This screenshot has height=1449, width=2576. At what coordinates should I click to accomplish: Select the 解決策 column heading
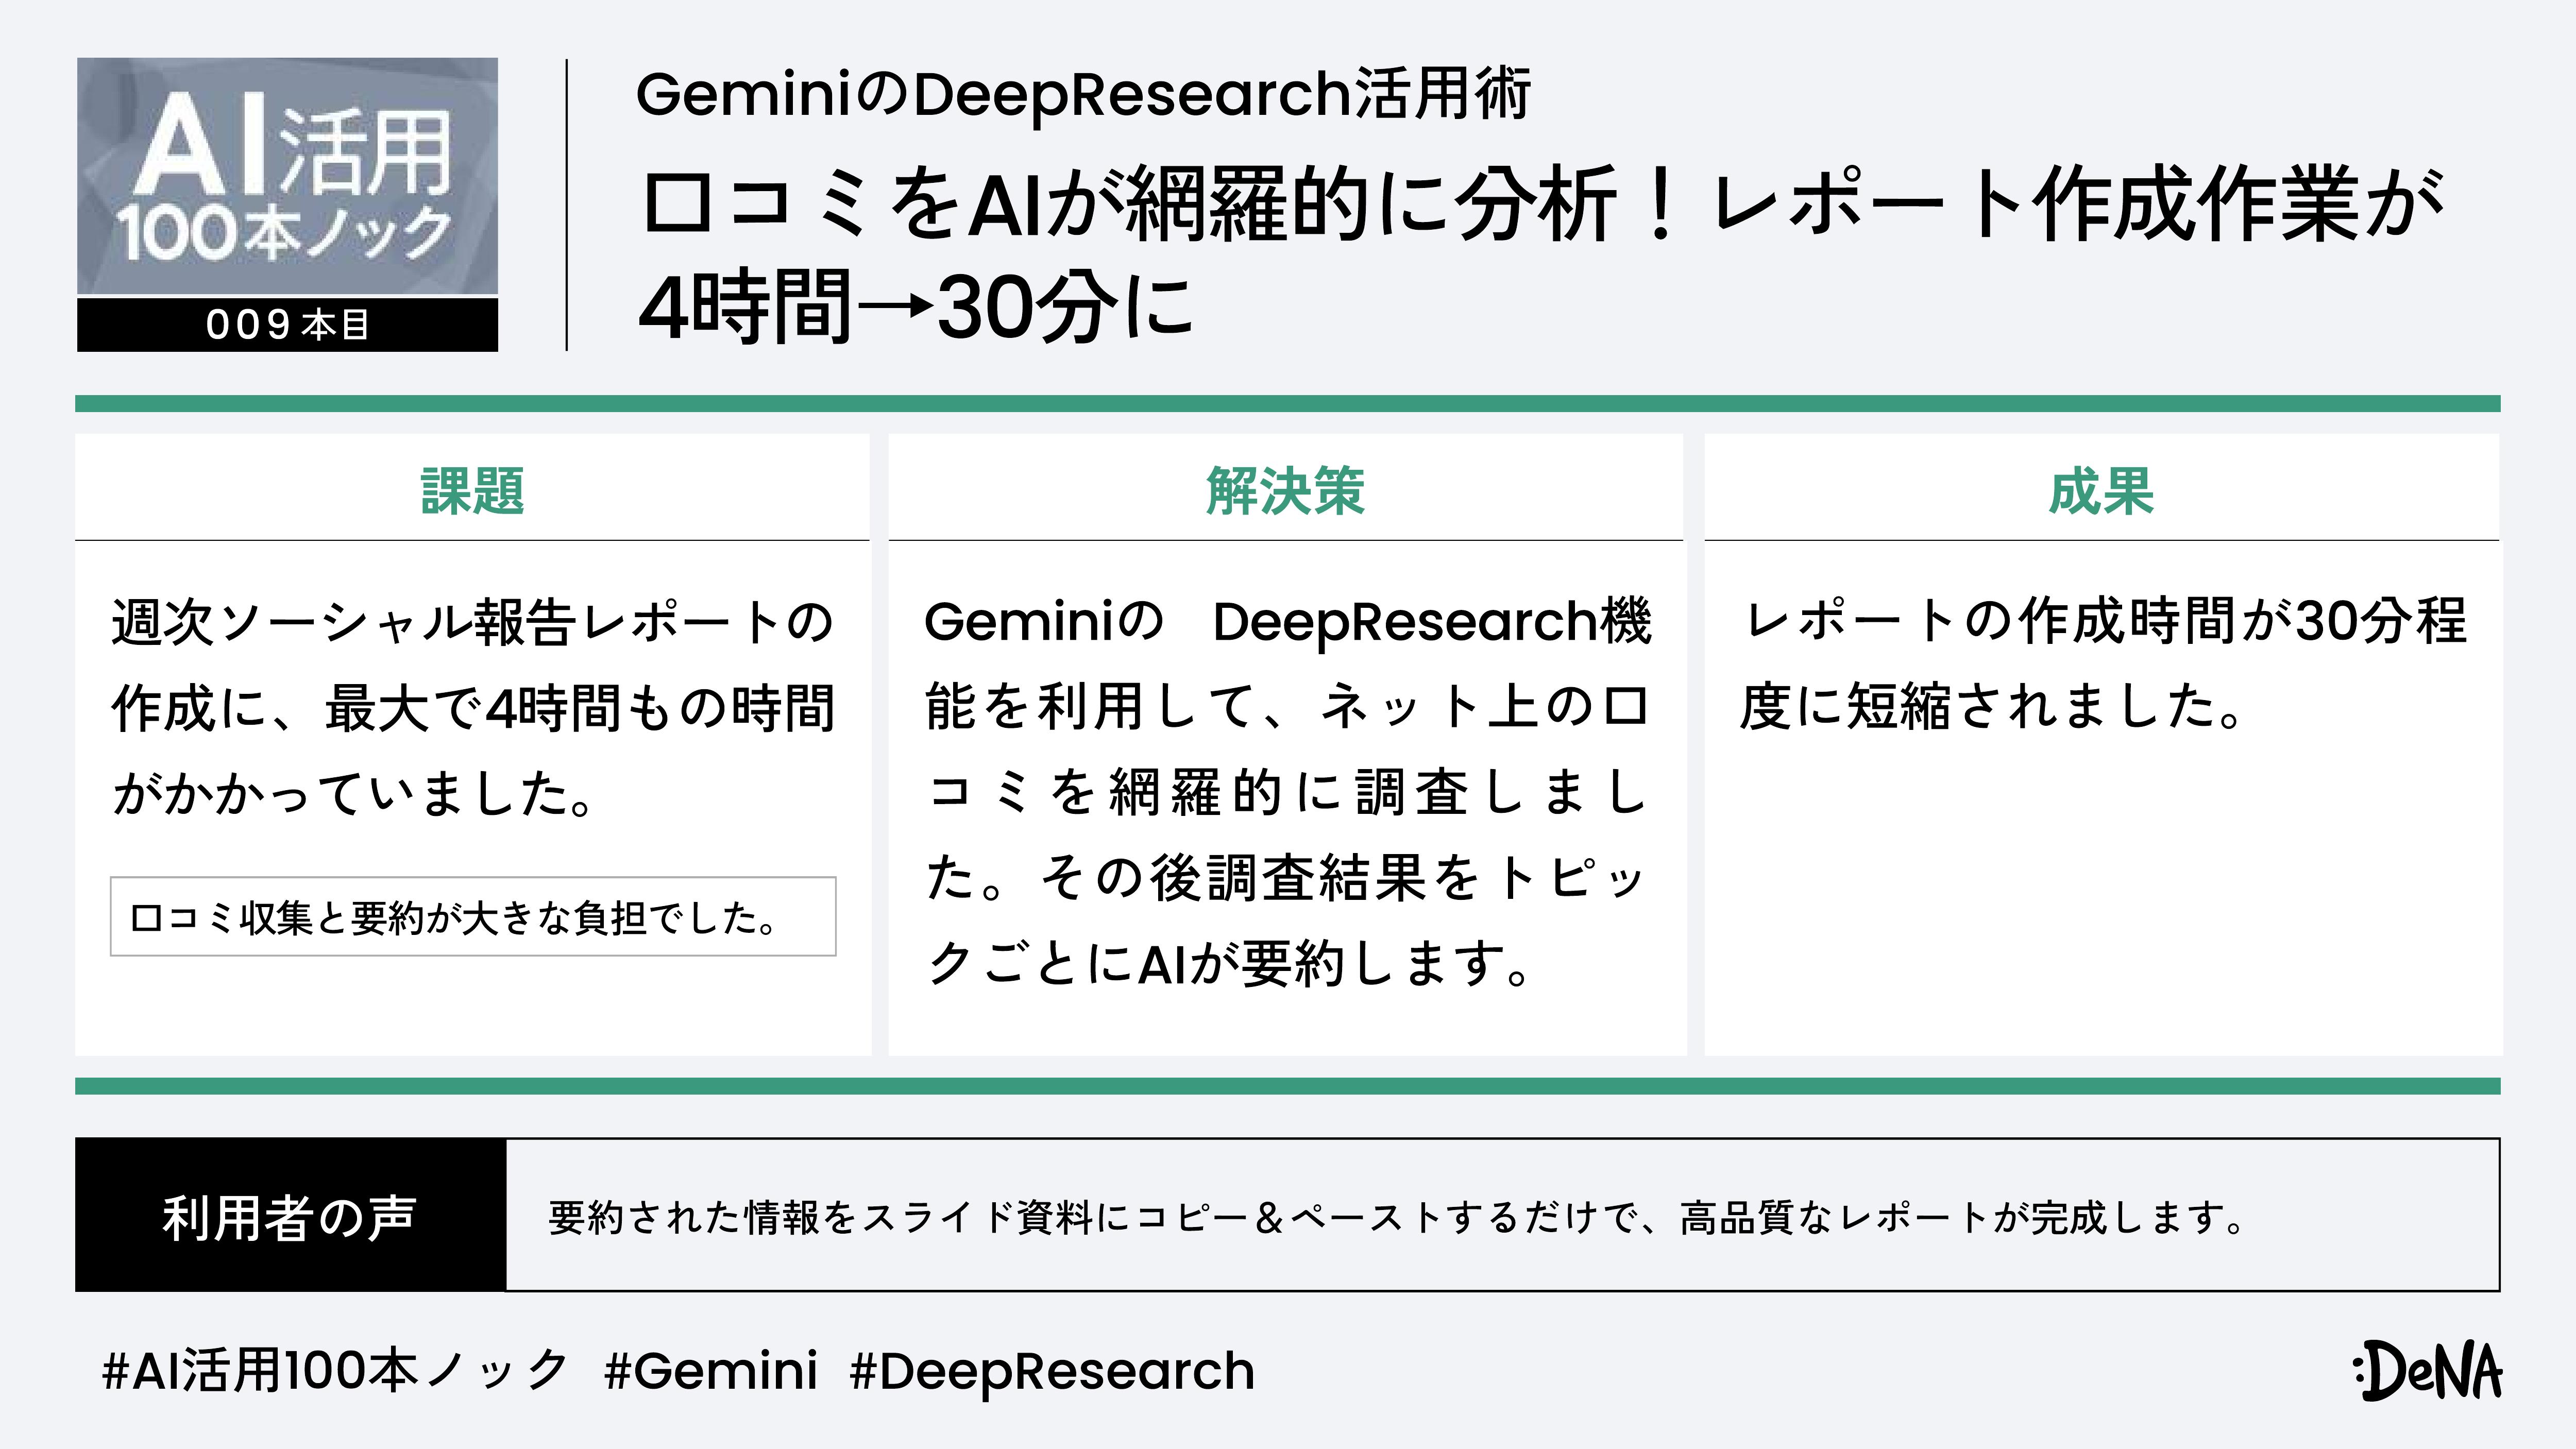[x=1286, y=491]
